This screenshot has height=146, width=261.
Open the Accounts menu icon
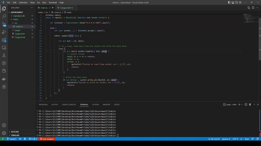(4, 125)
